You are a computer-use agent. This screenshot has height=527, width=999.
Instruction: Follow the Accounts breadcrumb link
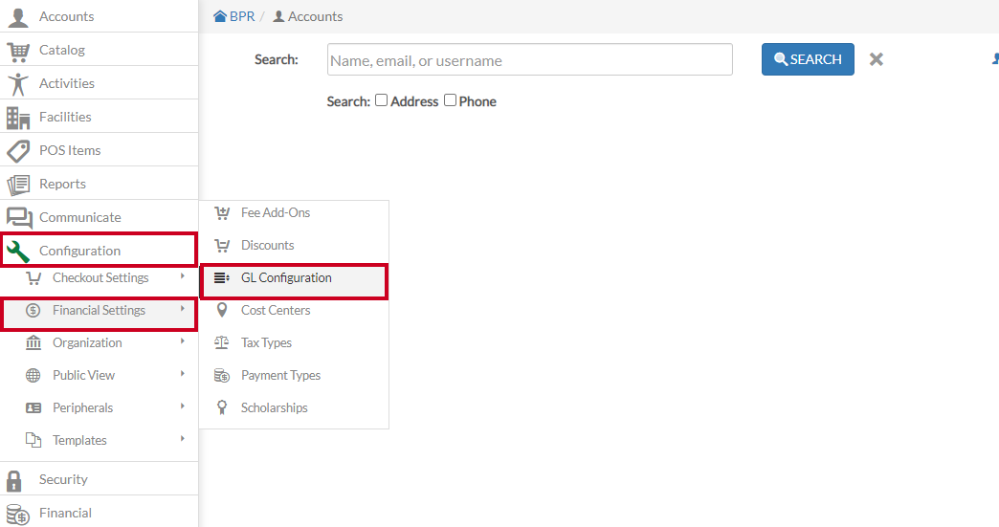click(315, 16)
